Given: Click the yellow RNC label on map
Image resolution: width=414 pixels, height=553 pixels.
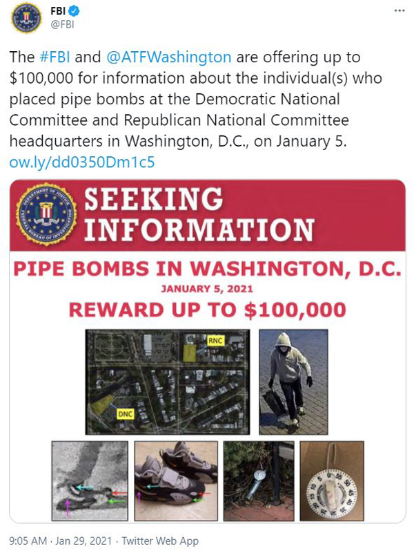Looking at the screenshot, I should (215, 341).
